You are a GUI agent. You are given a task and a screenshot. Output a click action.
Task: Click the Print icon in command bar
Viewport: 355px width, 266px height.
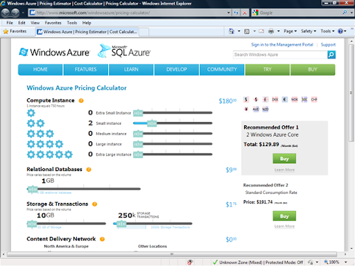coord(271,31)
